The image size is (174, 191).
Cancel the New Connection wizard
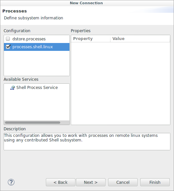pyautogui.click(x=123, y=182)
